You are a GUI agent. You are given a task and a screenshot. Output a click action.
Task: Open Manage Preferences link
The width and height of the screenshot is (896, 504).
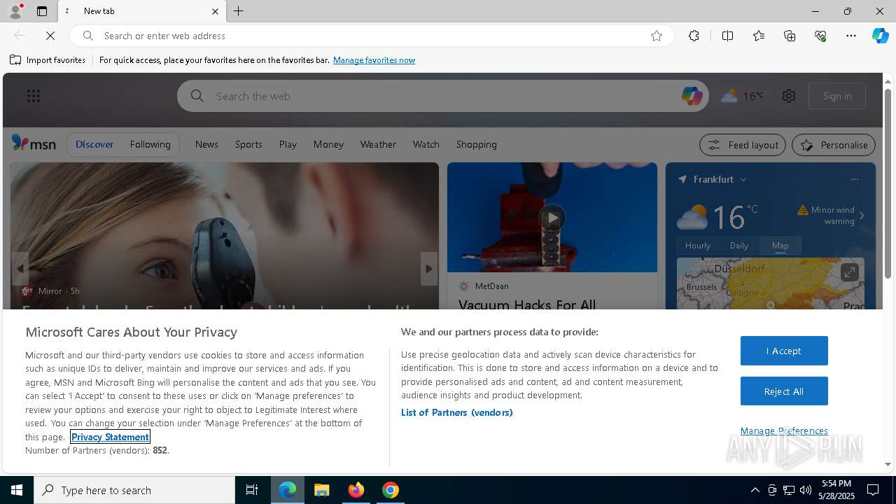(x=784, y=430)
